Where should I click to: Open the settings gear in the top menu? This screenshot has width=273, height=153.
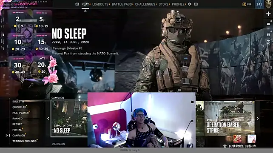tap(190, 4)
